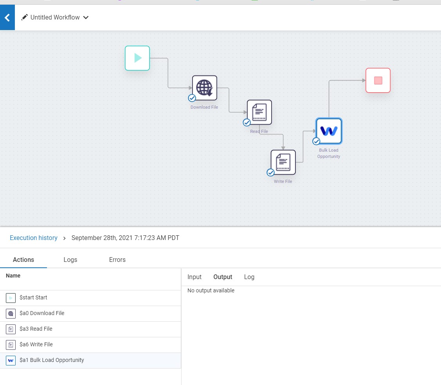Screen dimensions: 441x385
Task: Click the Bulk Load Opportunity canvas label
Action: pyautogui.click(x=329, y=153)
